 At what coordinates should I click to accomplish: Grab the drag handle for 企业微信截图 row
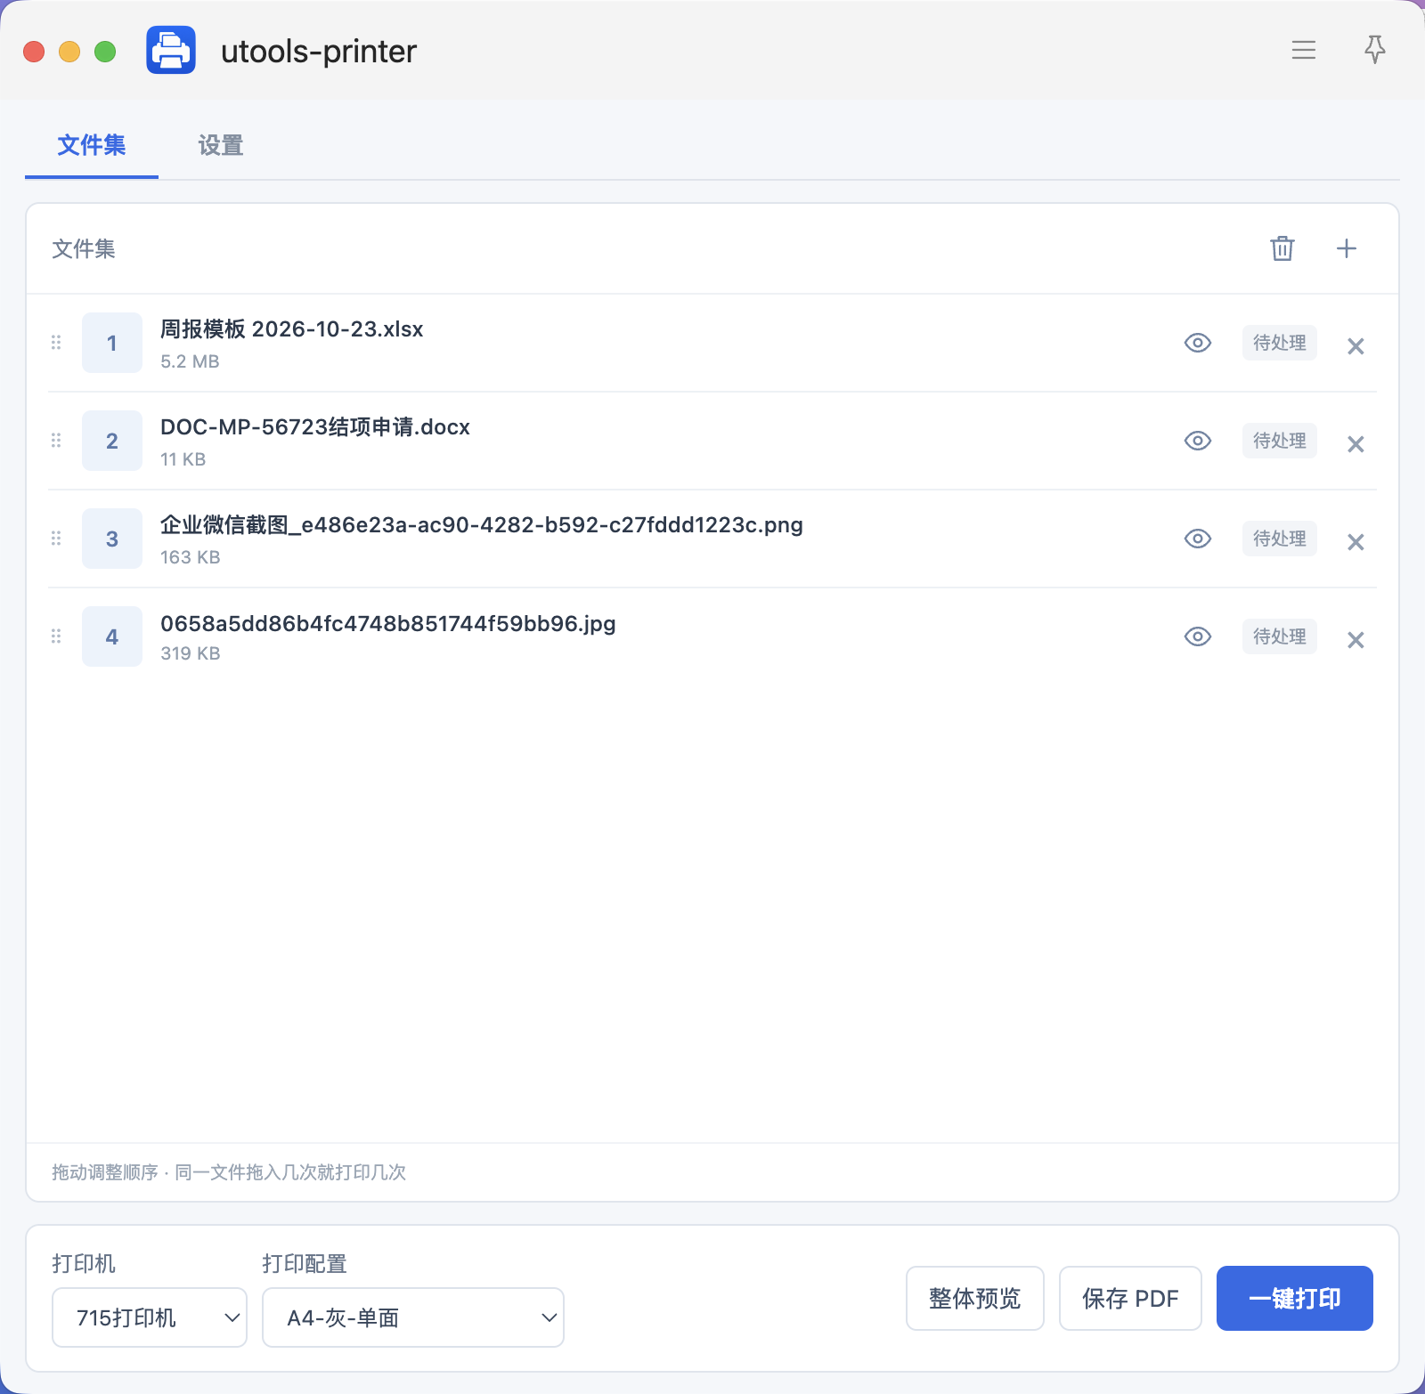[56, 539]
